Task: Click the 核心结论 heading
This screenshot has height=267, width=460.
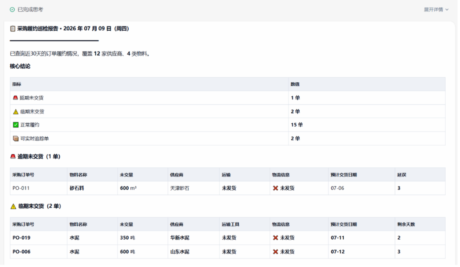Action: click(20, 67)
